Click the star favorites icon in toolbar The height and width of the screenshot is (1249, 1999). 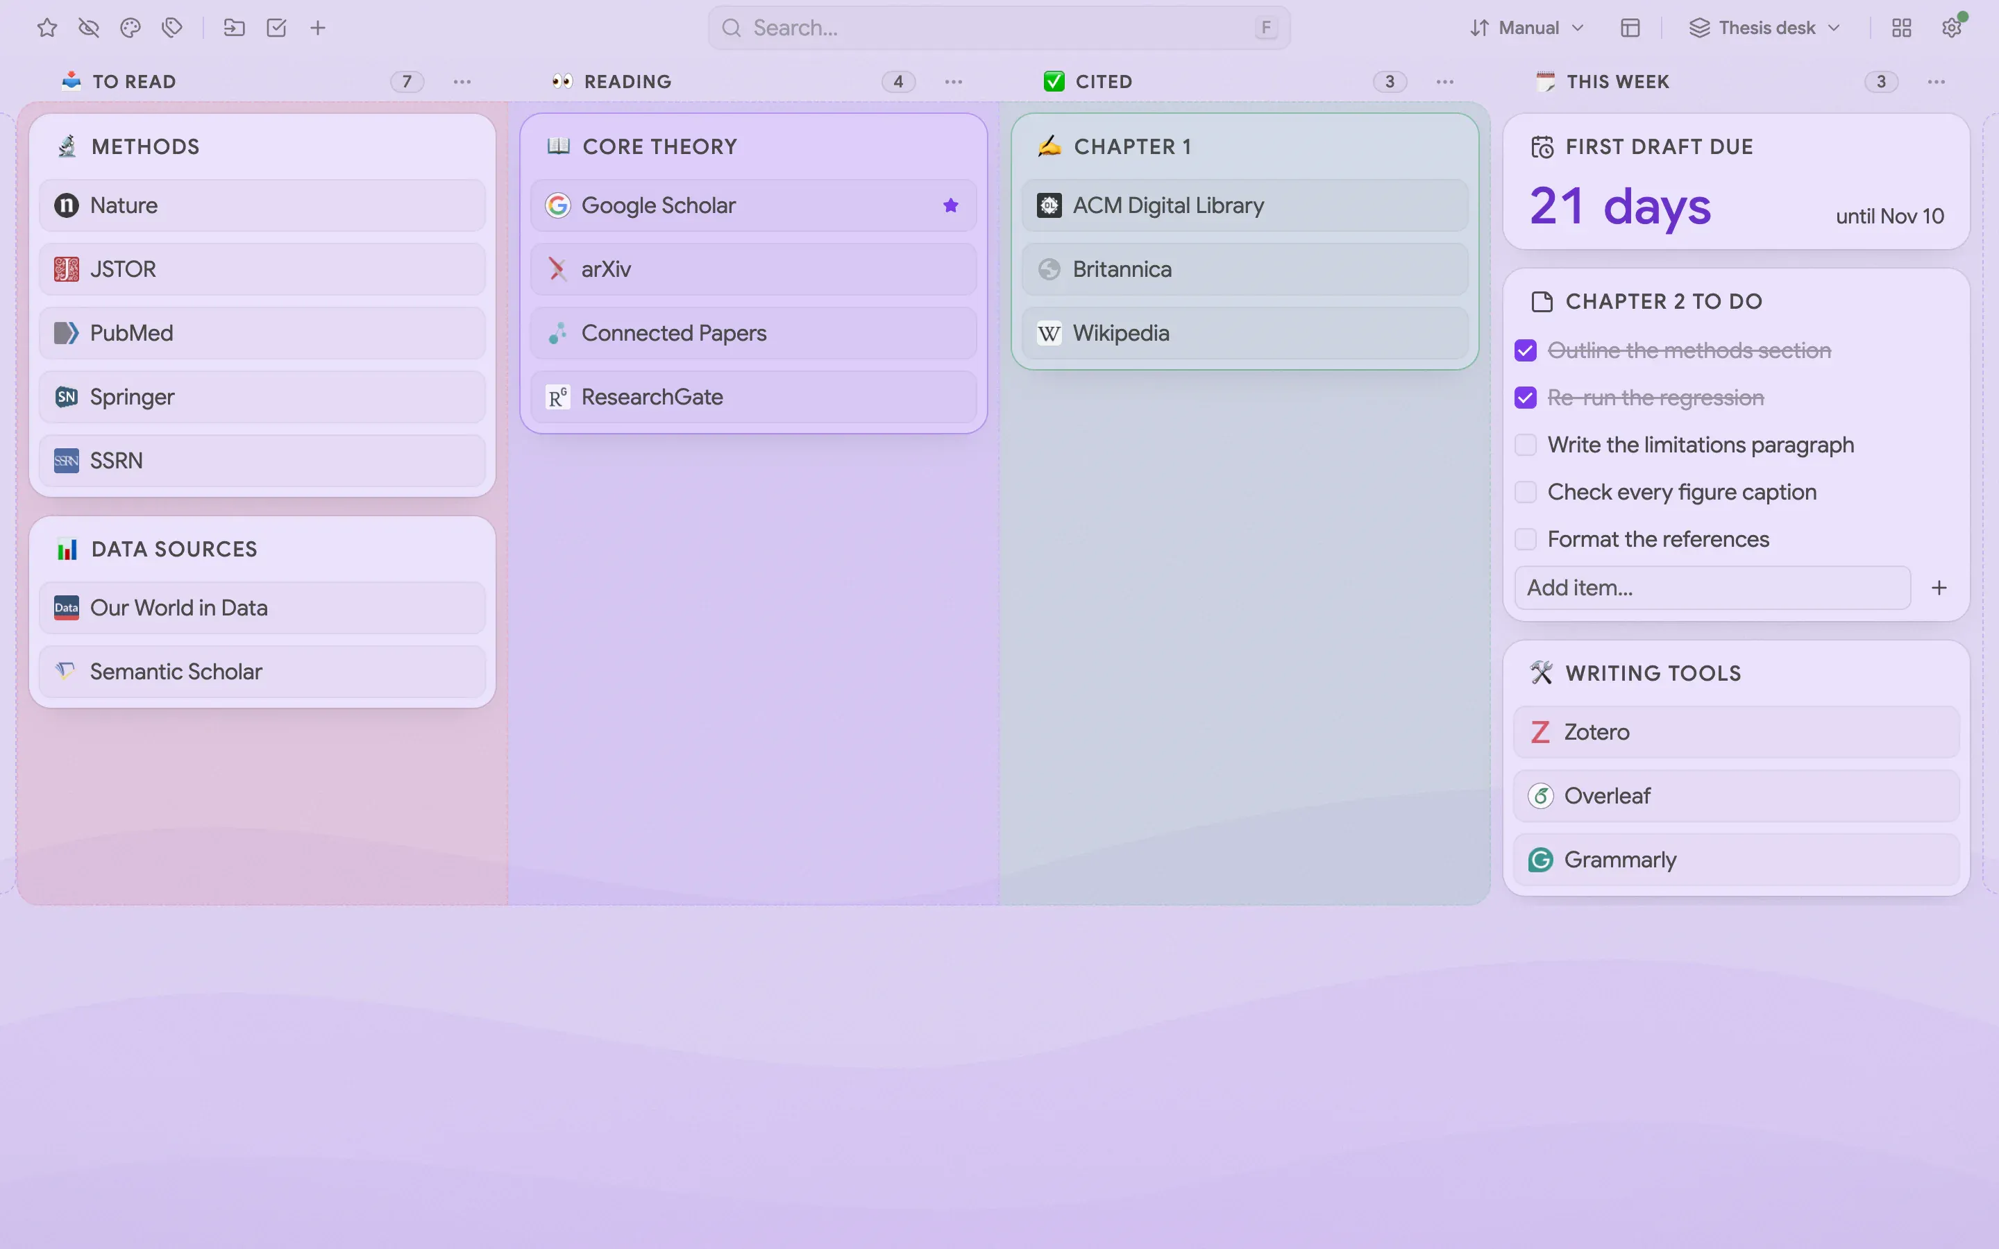[x=47, y=28]
